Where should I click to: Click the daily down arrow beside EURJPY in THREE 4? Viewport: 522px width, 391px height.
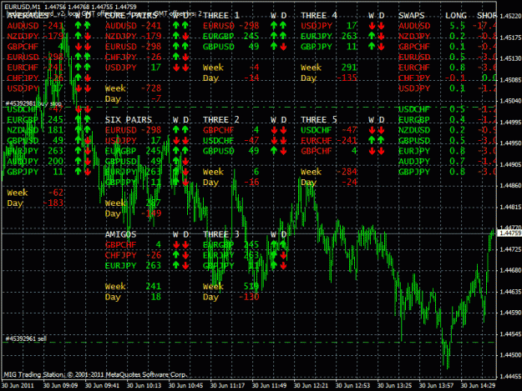click(381, 36)
